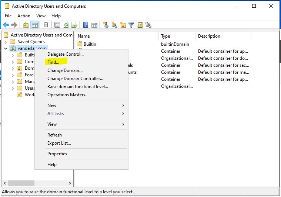Open All Tasks submenu
281x197 pixels.
(x=81, y=113)
